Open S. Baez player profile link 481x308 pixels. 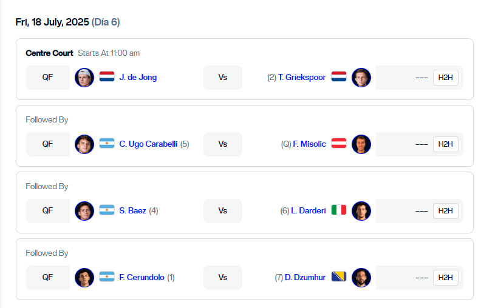(x=132, y=210)
